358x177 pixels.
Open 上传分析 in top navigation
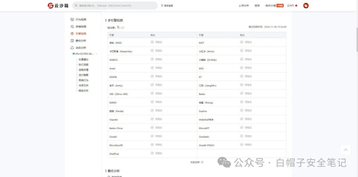244,6
